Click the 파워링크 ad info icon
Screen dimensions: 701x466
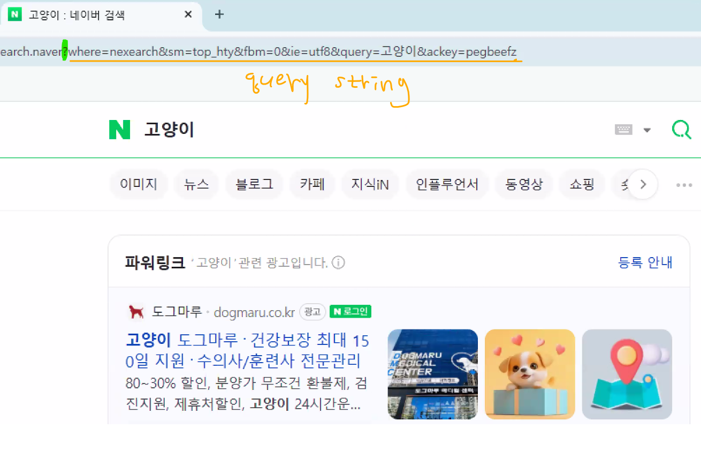coord(338,263)
